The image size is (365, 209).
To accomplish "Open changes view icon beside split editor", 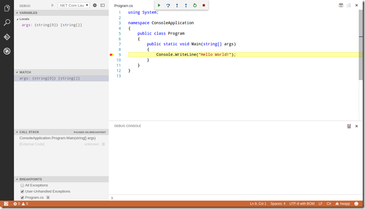I will point(349,5).
